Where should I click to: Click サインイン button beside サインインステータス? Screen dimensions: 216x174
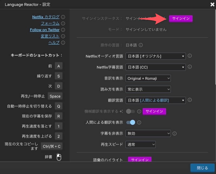click(x=181, y=19)
